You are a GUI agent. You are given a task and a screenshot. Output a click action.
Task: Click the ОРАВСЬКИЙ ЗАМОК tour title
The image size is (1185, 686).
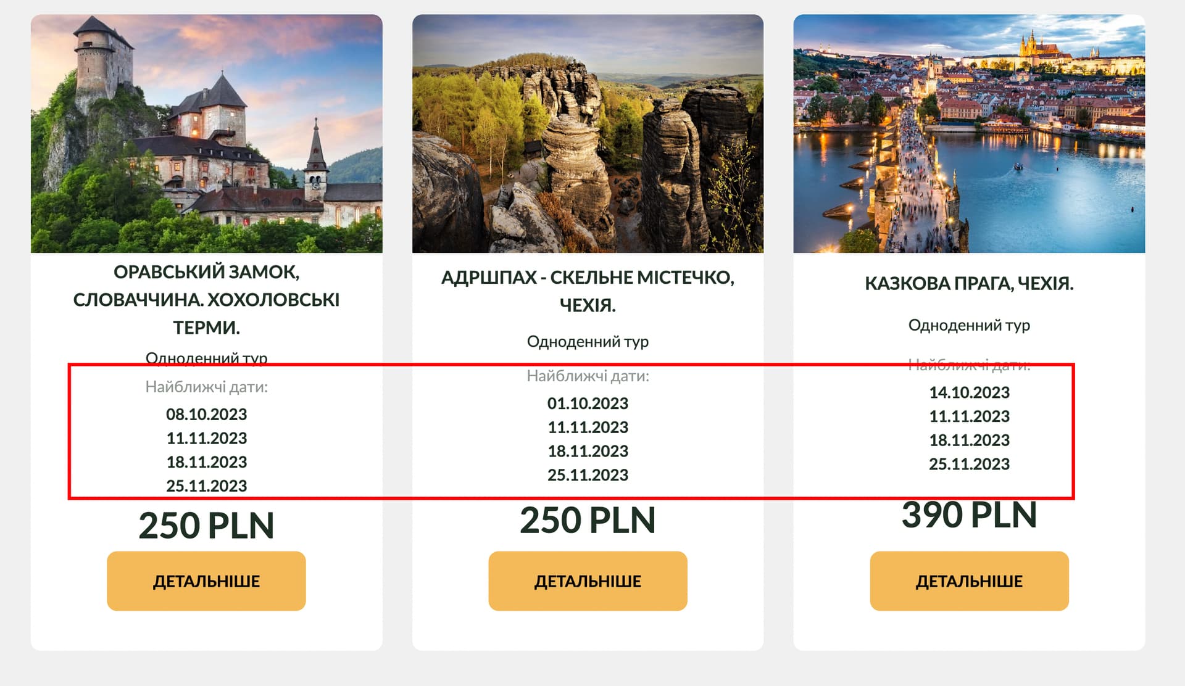(x=206, y=299)
